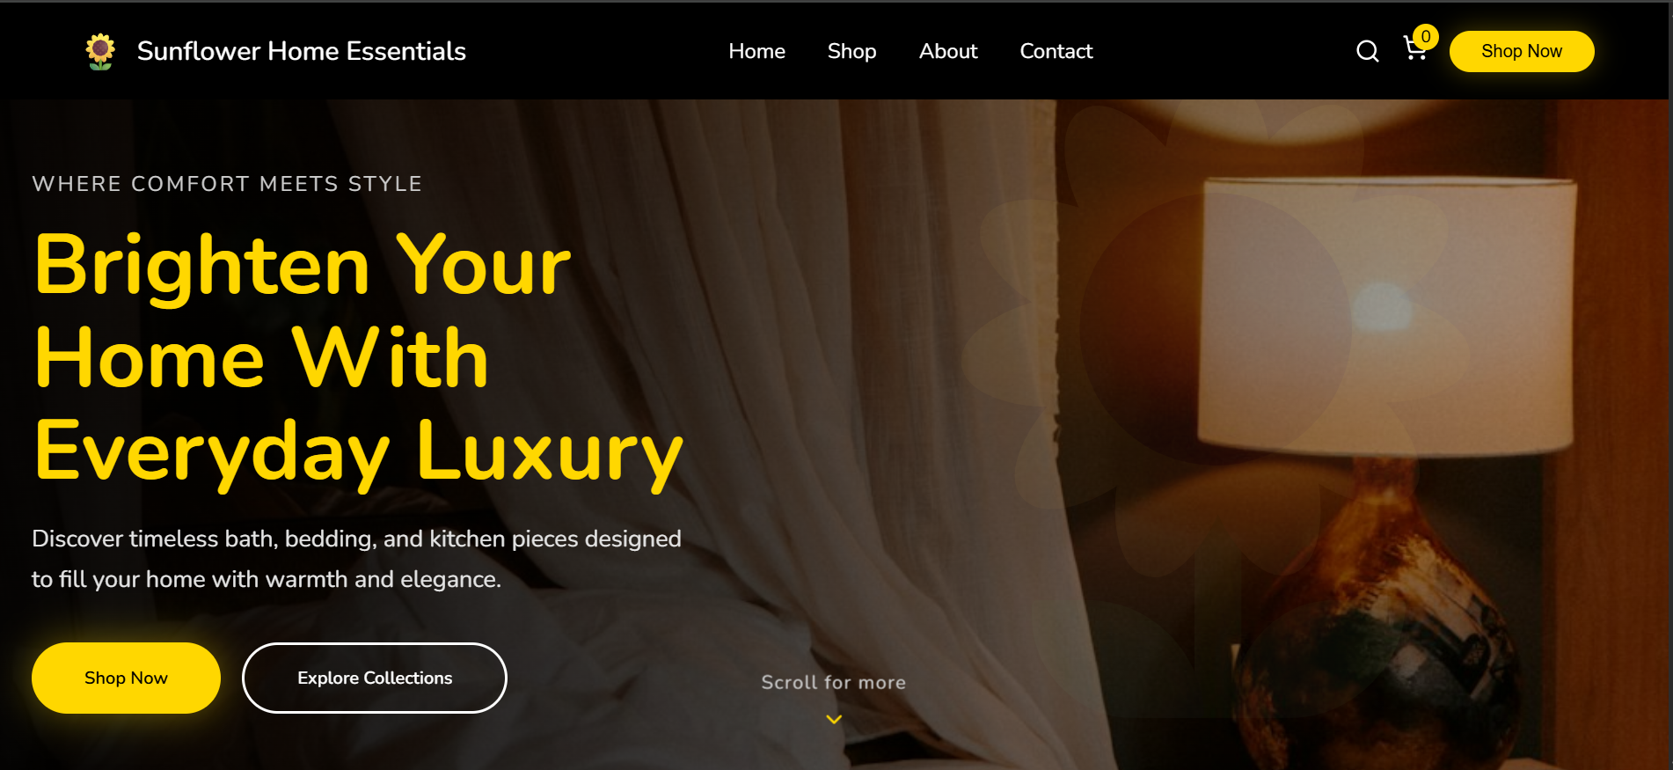This screenshot has width=1673, height=770.
Task: Click the hero Shop Now button
Action: click(126, 678)
